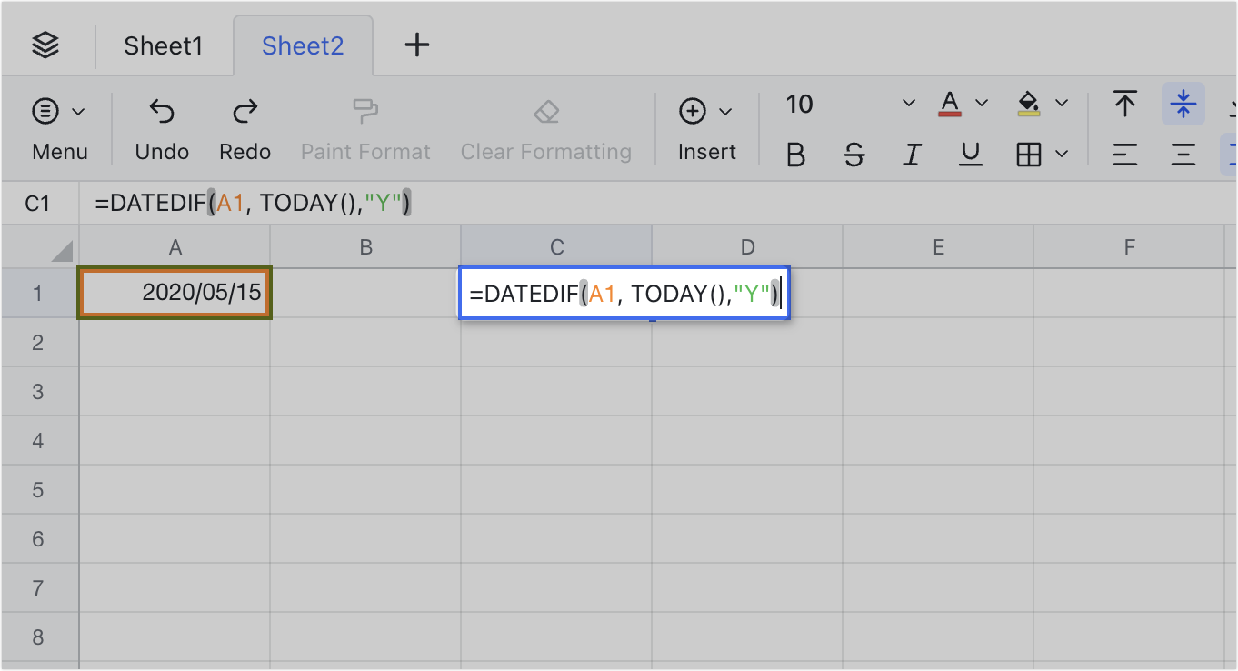The width and height of the screenshot is (1238, 671).
Task: Add a new sheet with the plus button
Action: tap(416, 44)
